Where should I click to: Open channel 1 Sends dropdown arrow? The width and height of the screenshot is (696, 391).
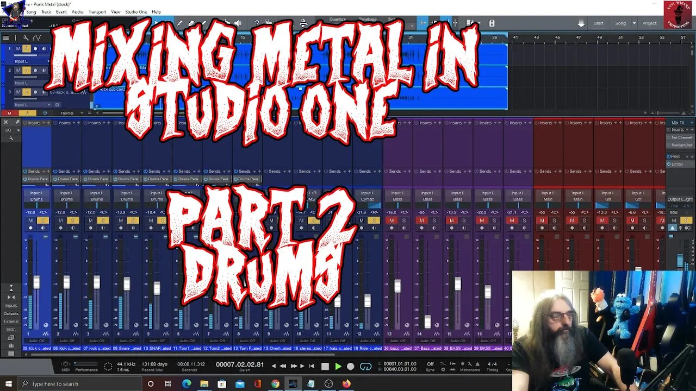[43, 171]
